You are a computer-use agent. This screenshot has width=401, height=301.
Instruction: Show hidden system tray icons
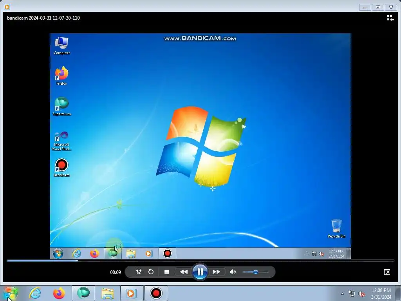tap(342, 294)
